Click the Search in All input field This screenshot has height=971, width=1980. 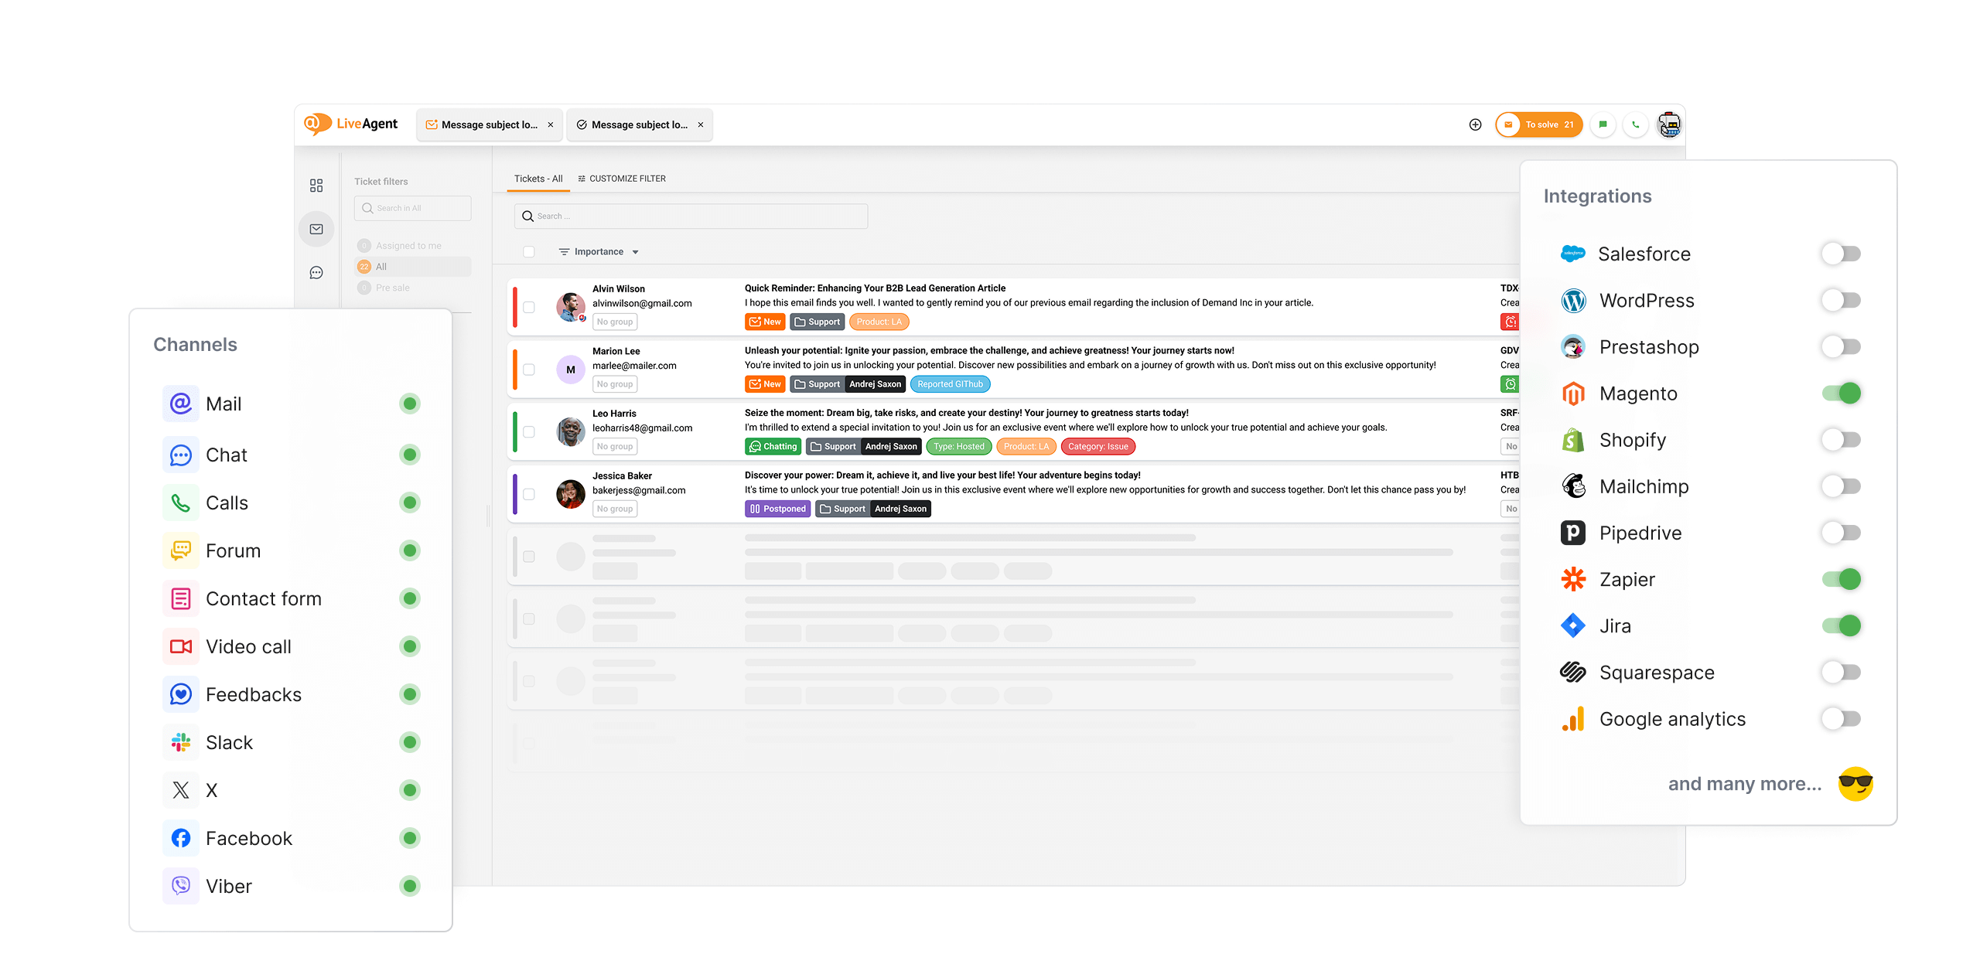412,207
